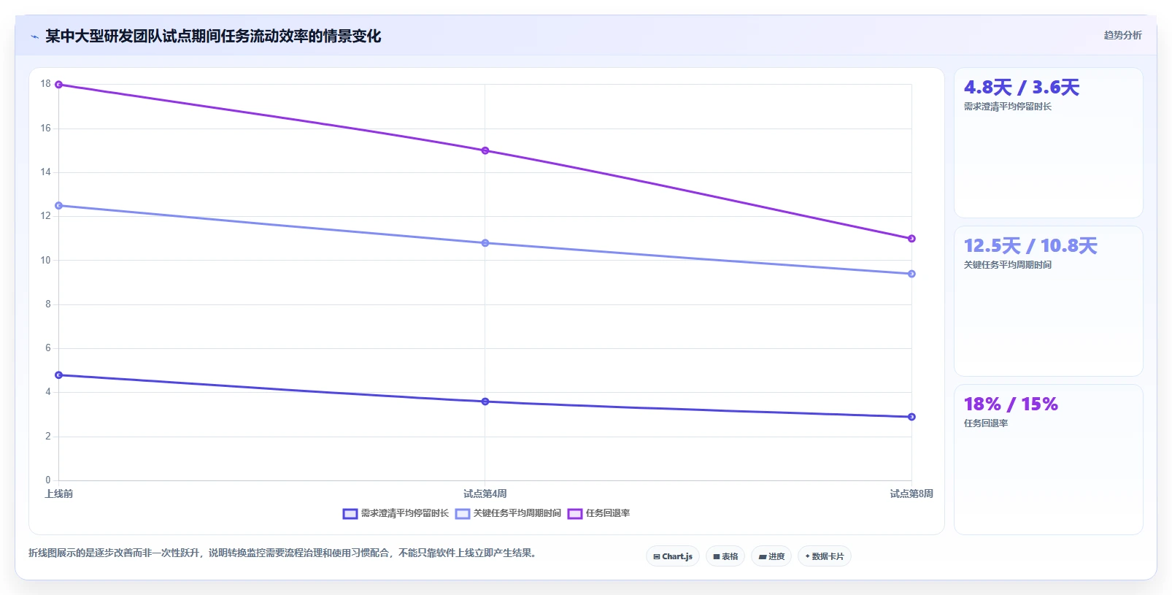Select the 表格 chip
This screenshot has width=1172, height=595.
[x=725, y=556]
